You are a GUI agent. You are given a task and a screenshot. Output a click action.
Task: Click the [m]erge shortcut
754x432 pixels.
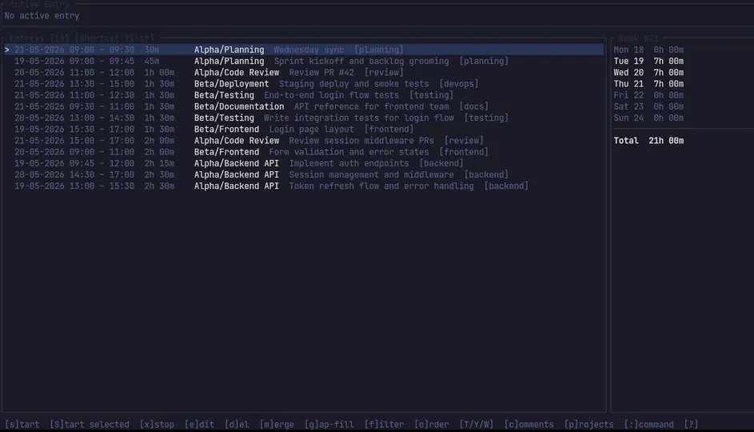[277, 424]
